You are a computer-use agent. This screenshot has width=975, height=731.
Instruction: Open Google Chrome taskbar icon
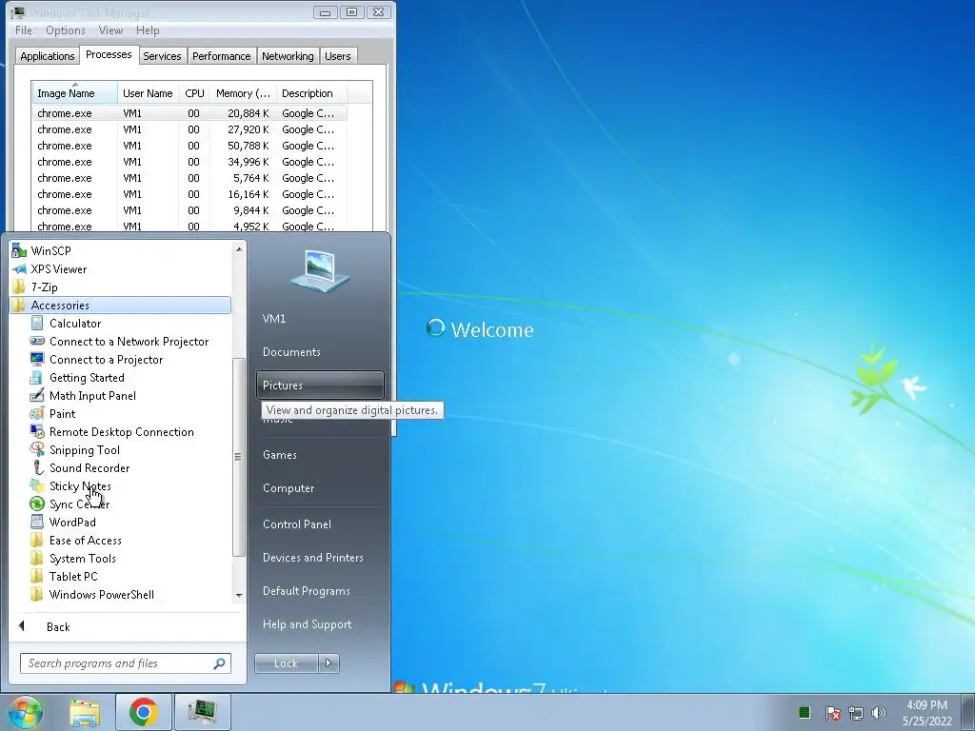click(x=144, y=712)
